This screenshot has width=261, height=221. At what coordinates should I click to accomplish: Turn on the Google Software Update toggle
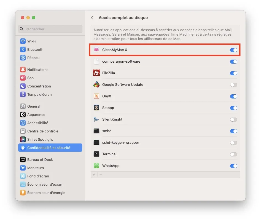tap(233, 85)
